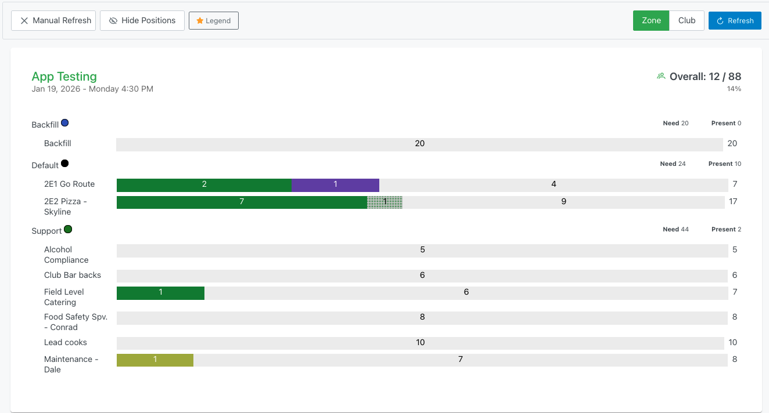Toggle Hide Positions
Screen dimensions: 769x413
click(142, 20)
